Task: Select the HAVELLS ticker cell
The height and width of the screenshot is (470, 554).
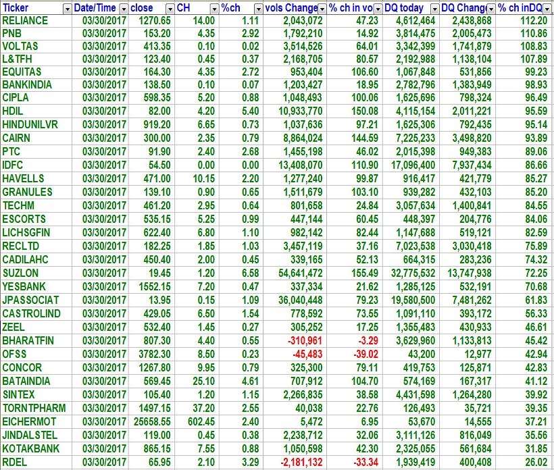Action: click(36, 178)
